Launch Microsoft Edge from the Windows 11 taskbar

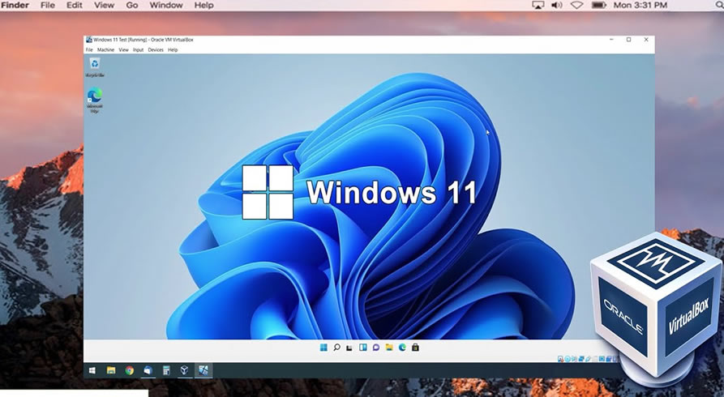(x=402, y=348)
